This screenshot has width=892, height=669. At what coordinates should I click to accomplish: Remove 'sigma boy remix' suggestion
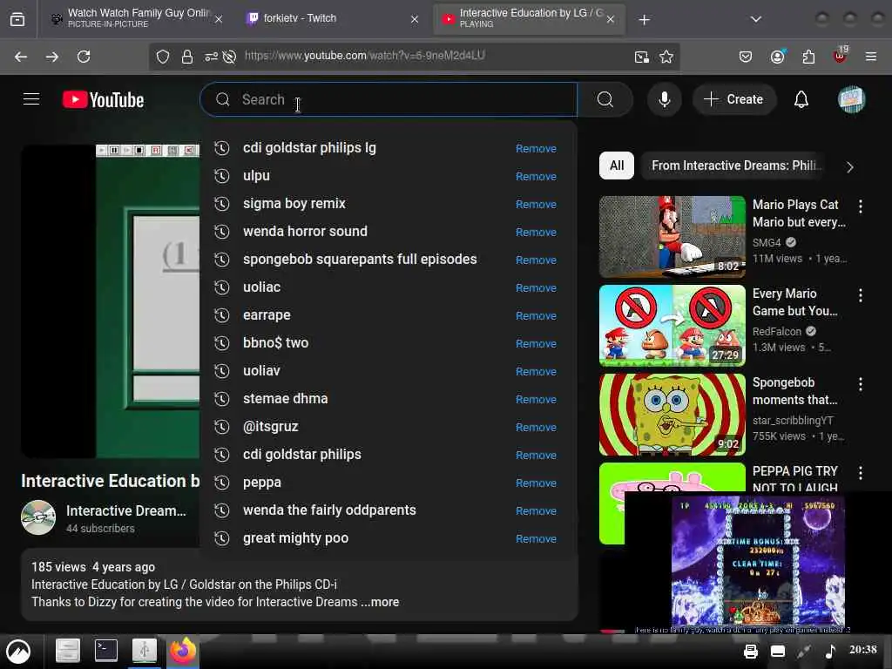click(x=536, y=204)
